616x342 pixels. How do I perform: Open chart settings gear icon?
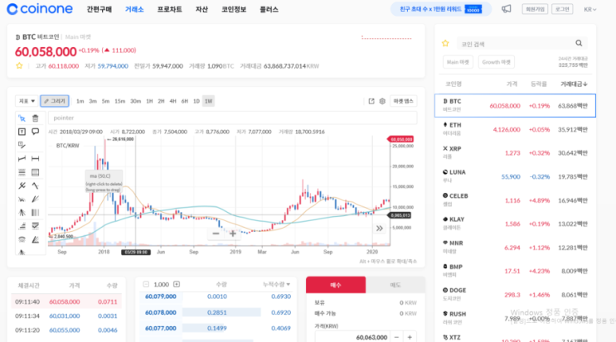coord(382,101)
